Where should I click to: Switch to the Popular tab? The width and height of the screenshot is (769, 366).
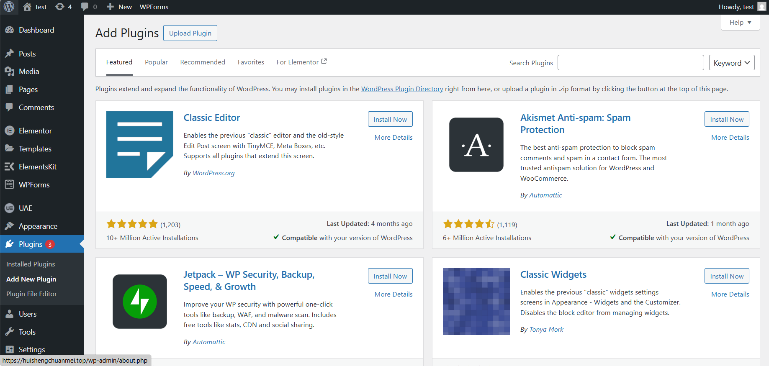[x=156, y=62]
